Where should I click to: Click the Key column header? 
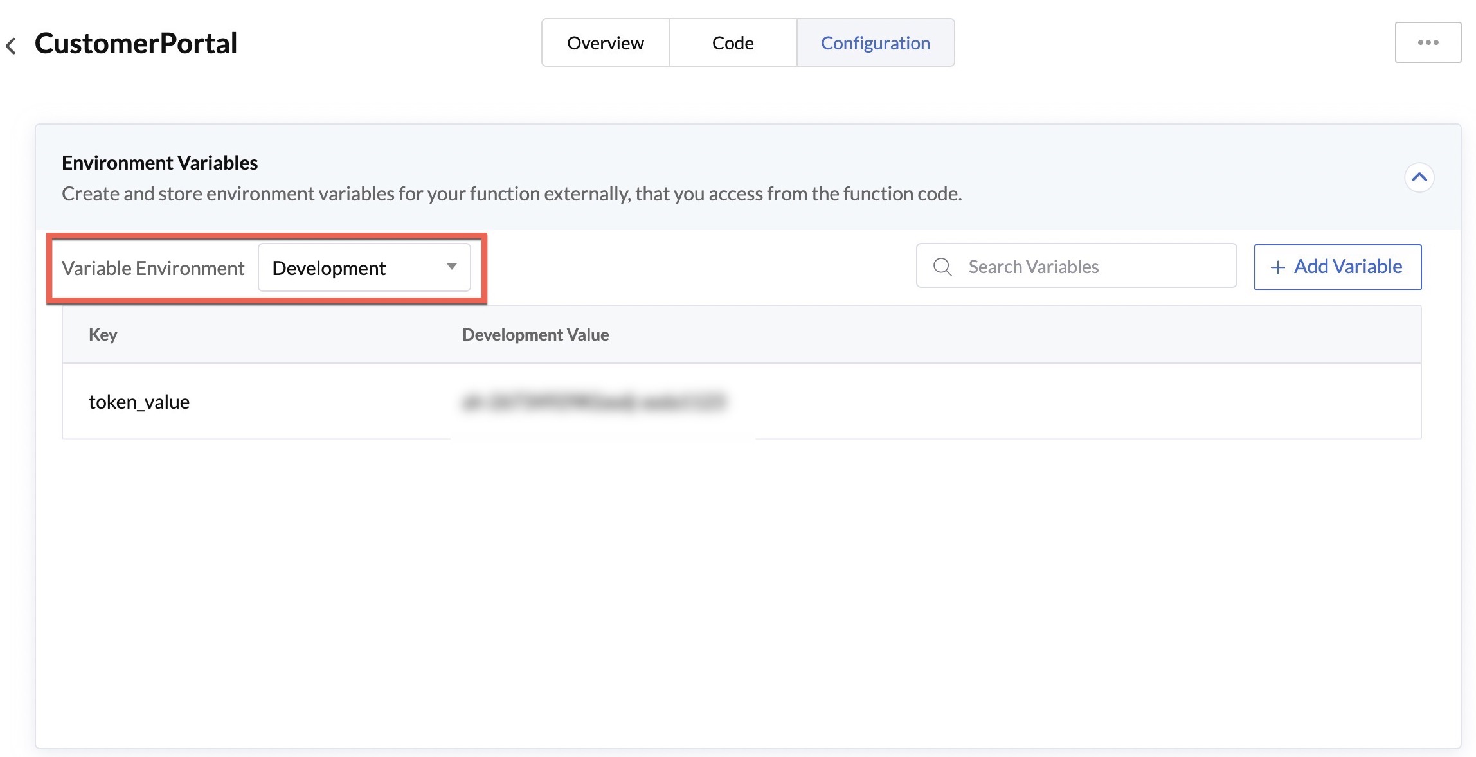[103, 335]
